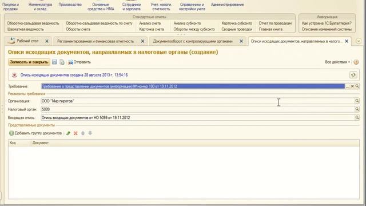366x206 pixels.
Task: Close the Документооборот с контролирующими органами tab
Action: tap(241, 41)
